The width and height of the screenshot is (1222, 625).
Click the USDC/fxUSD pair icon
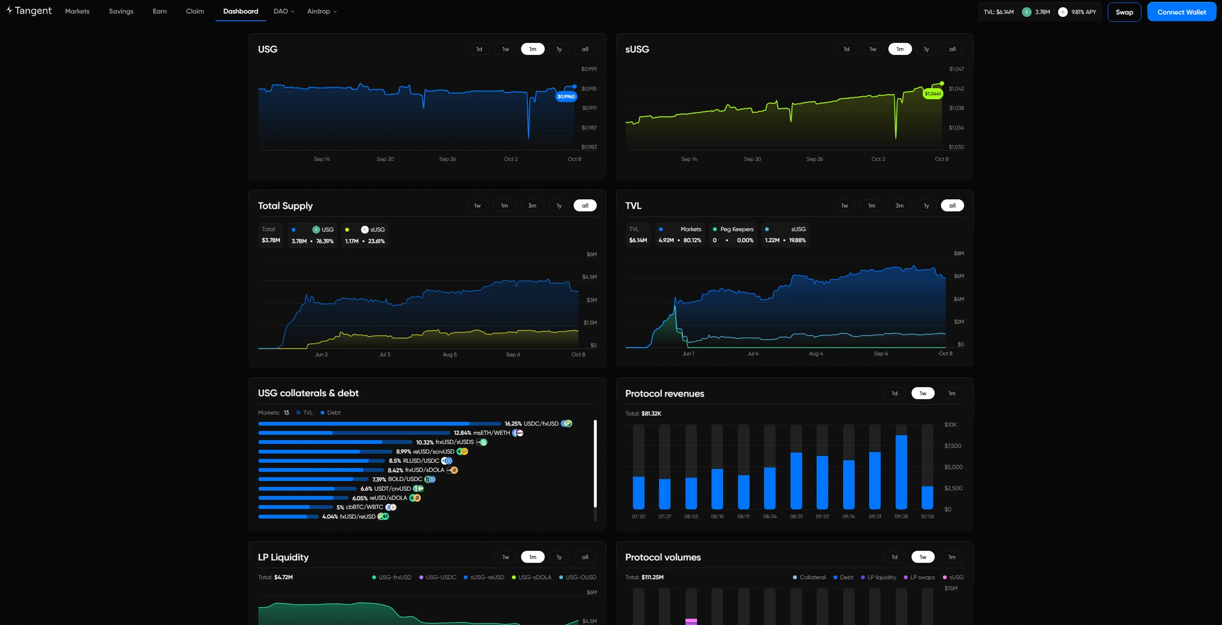click(x=567, y=424)
